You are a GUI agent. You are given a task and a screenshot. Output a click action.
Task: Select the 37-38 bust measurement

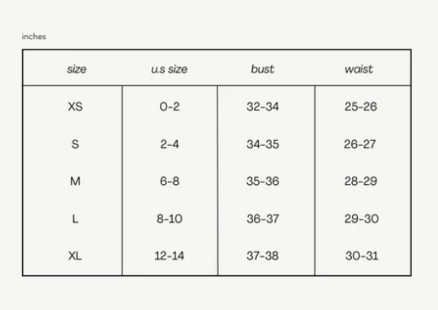[x=263, y=256]
